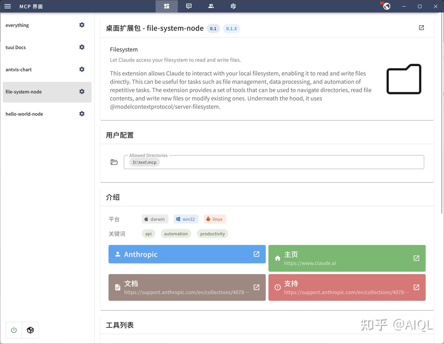Image resolution: width=444 pixels, height=344 pixels.
Task: Switch to the dashboard grid tab
Action: pyautogui.click(x=166, y=6)
